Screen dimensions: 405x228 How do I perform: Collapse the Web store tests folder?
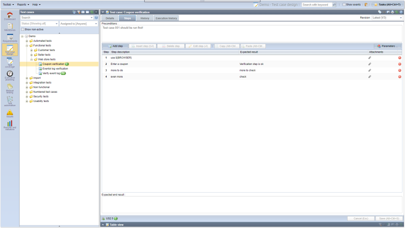pos(32,59)
